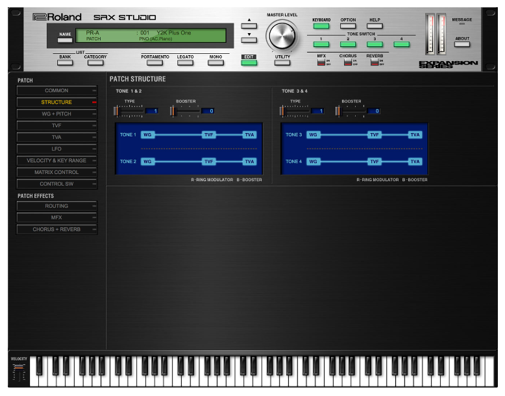Toggle Tone Switch 3

point(375,44)
